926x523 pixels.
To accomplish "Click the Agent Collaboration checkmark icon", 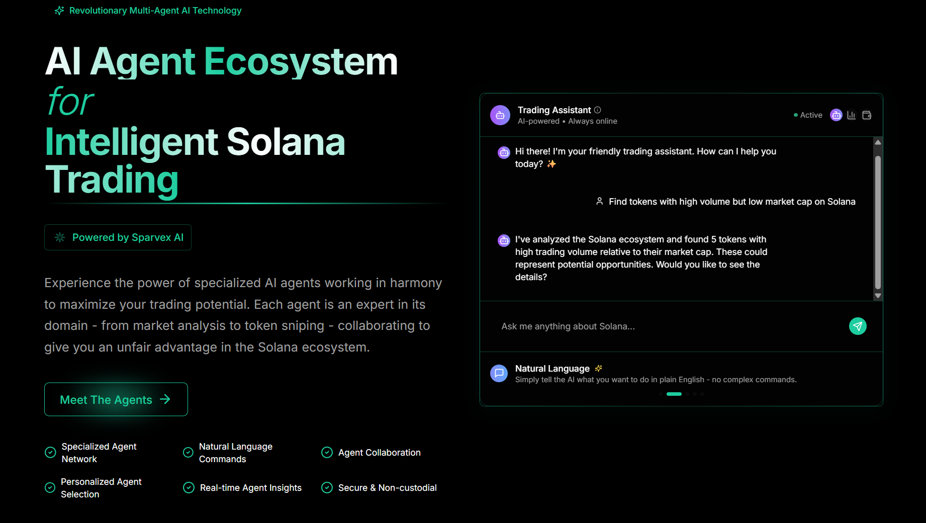I will [x=327, y=453].
